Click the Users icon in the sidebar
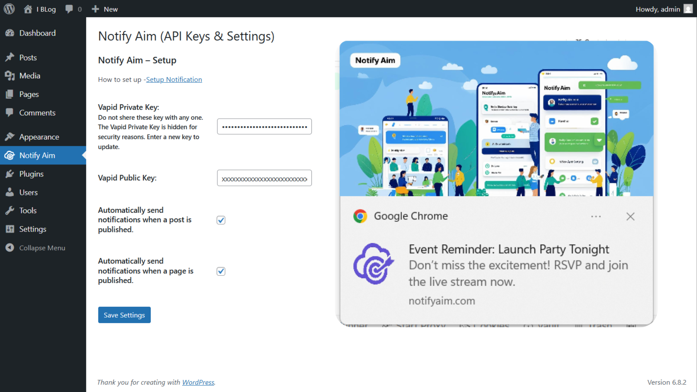The width and height of the screenshot is (697, 392). (x=10, y=192)
